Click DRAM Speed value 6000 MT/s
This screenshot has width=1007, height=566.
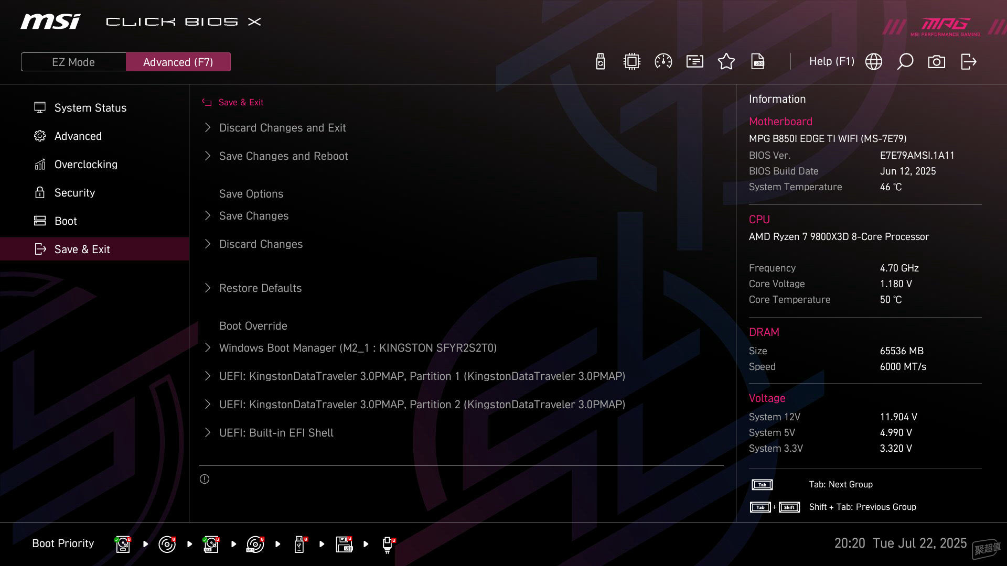click(x=903, y=366)
